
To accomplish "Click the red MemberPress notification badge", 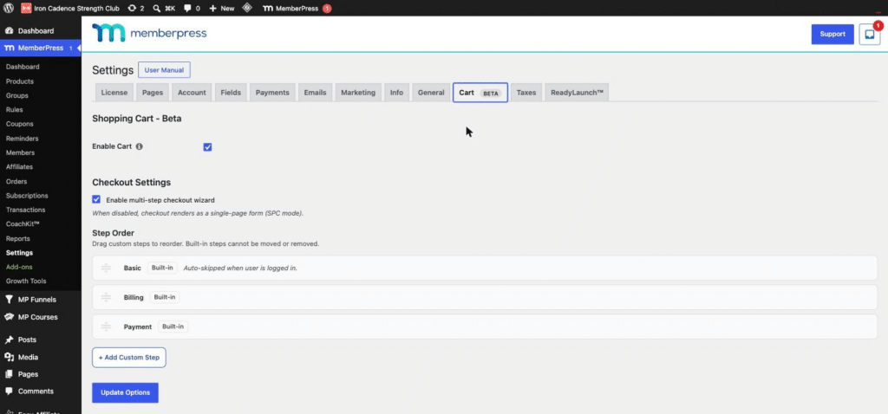I will (x=327, y=9).
